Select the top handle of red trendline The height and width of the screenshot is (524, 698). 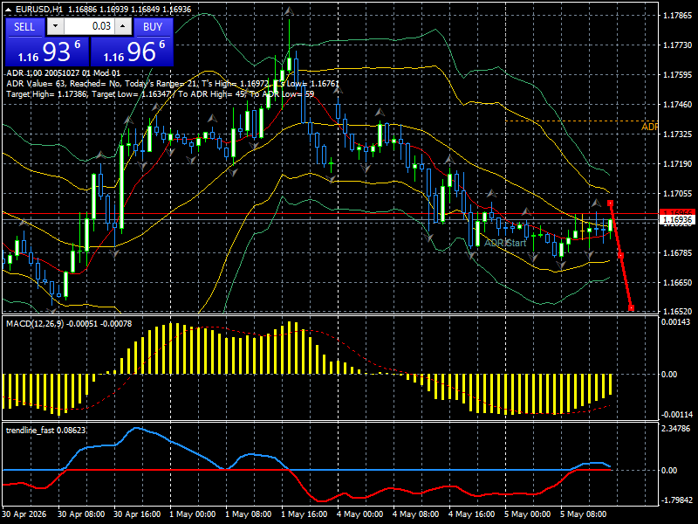click(x=610, y=203)
